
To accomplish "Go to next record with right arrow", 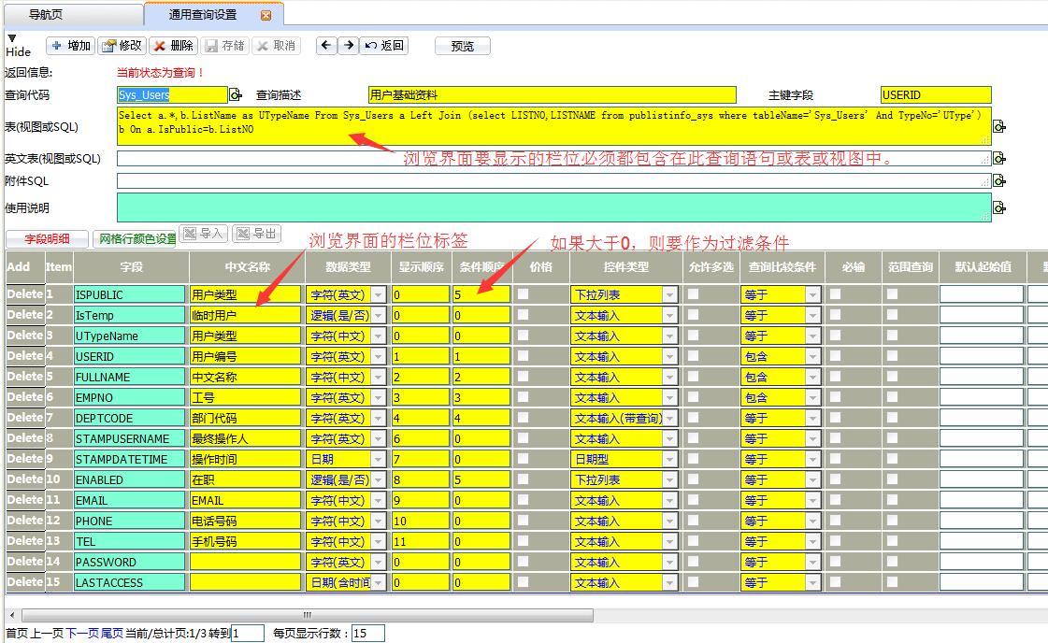I will (x=347, y=46).
